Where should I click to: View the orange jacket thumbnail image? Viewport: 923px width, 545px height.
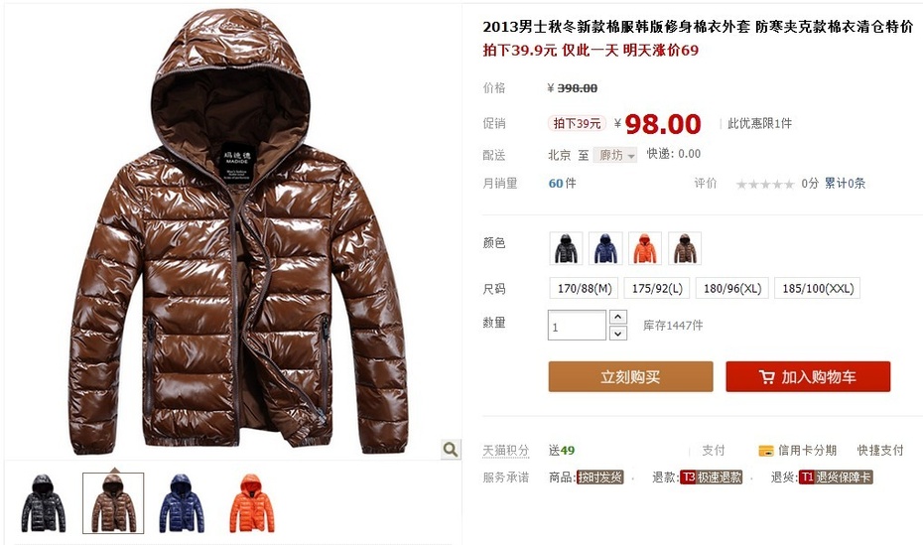pyautogui.click(x=252, y=503)
